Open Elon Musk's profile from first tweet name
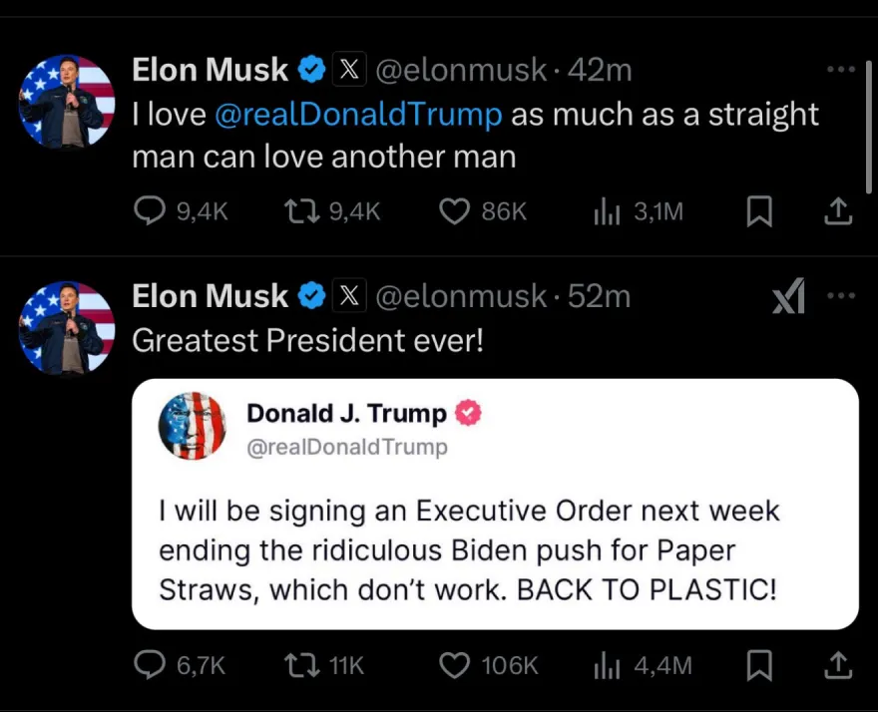Screen dimensions: 878x712 click(x=210, y=70)
